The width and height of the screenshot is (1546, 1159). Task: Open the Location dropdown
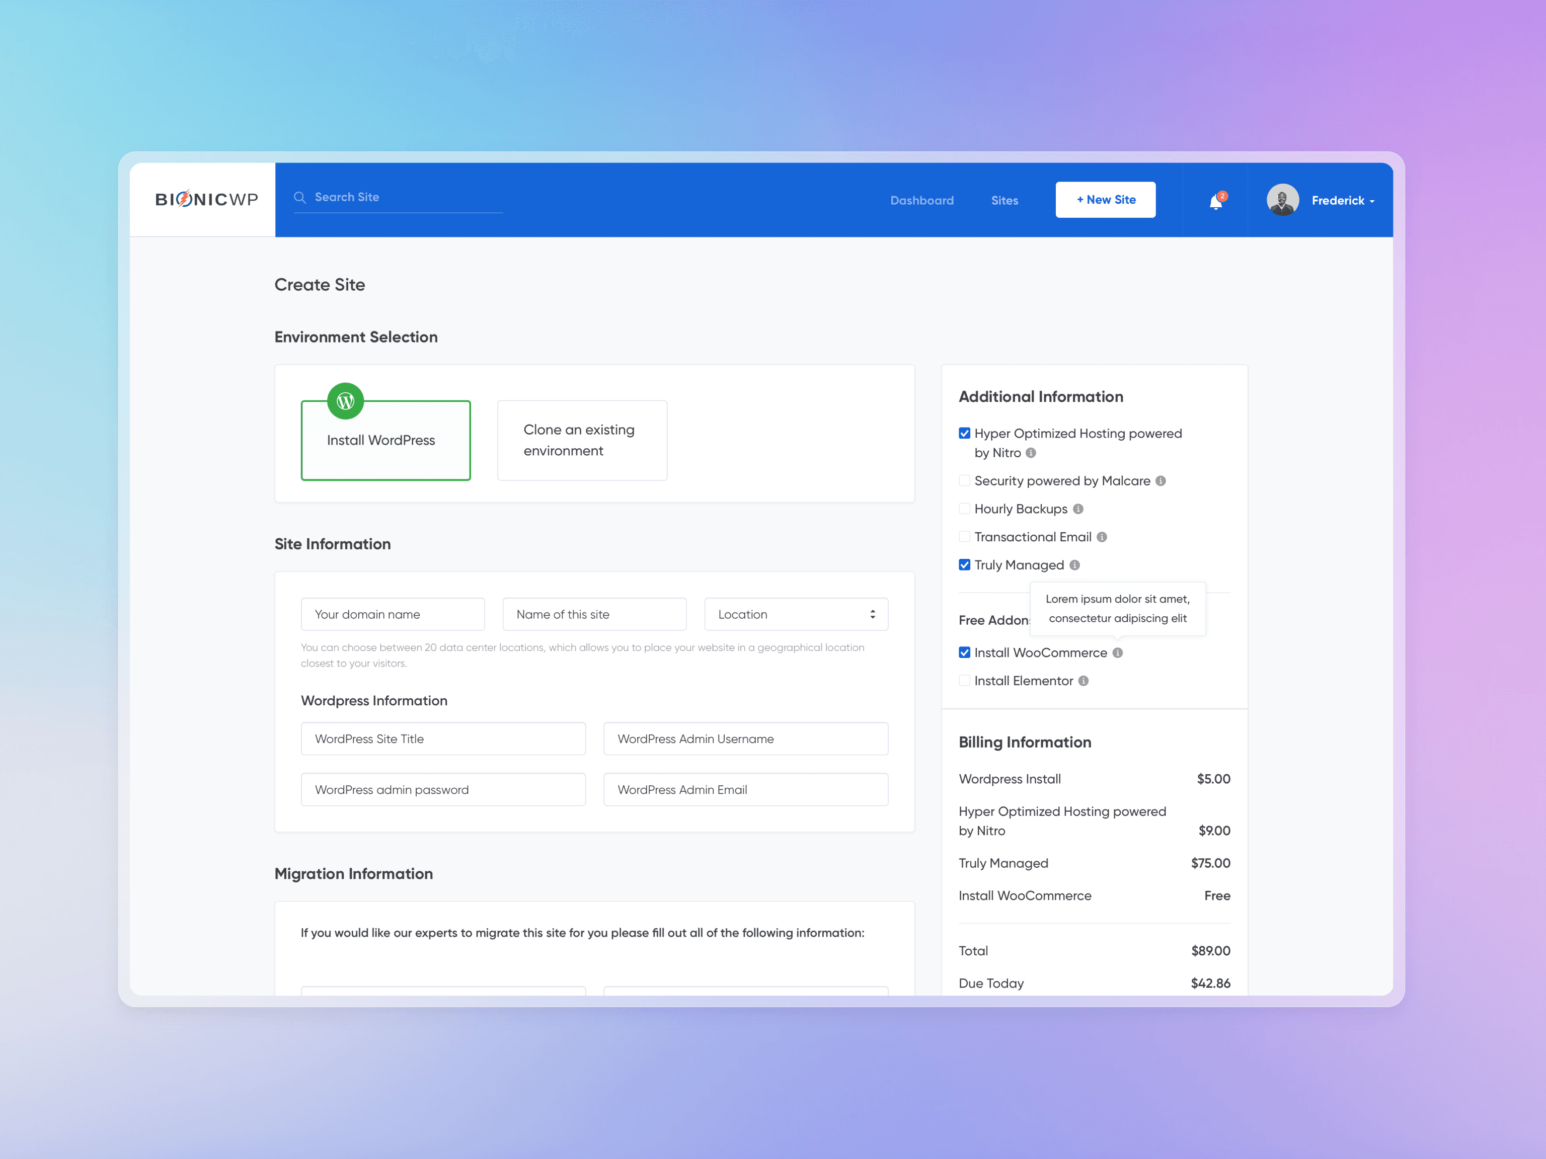click(795, 614)
